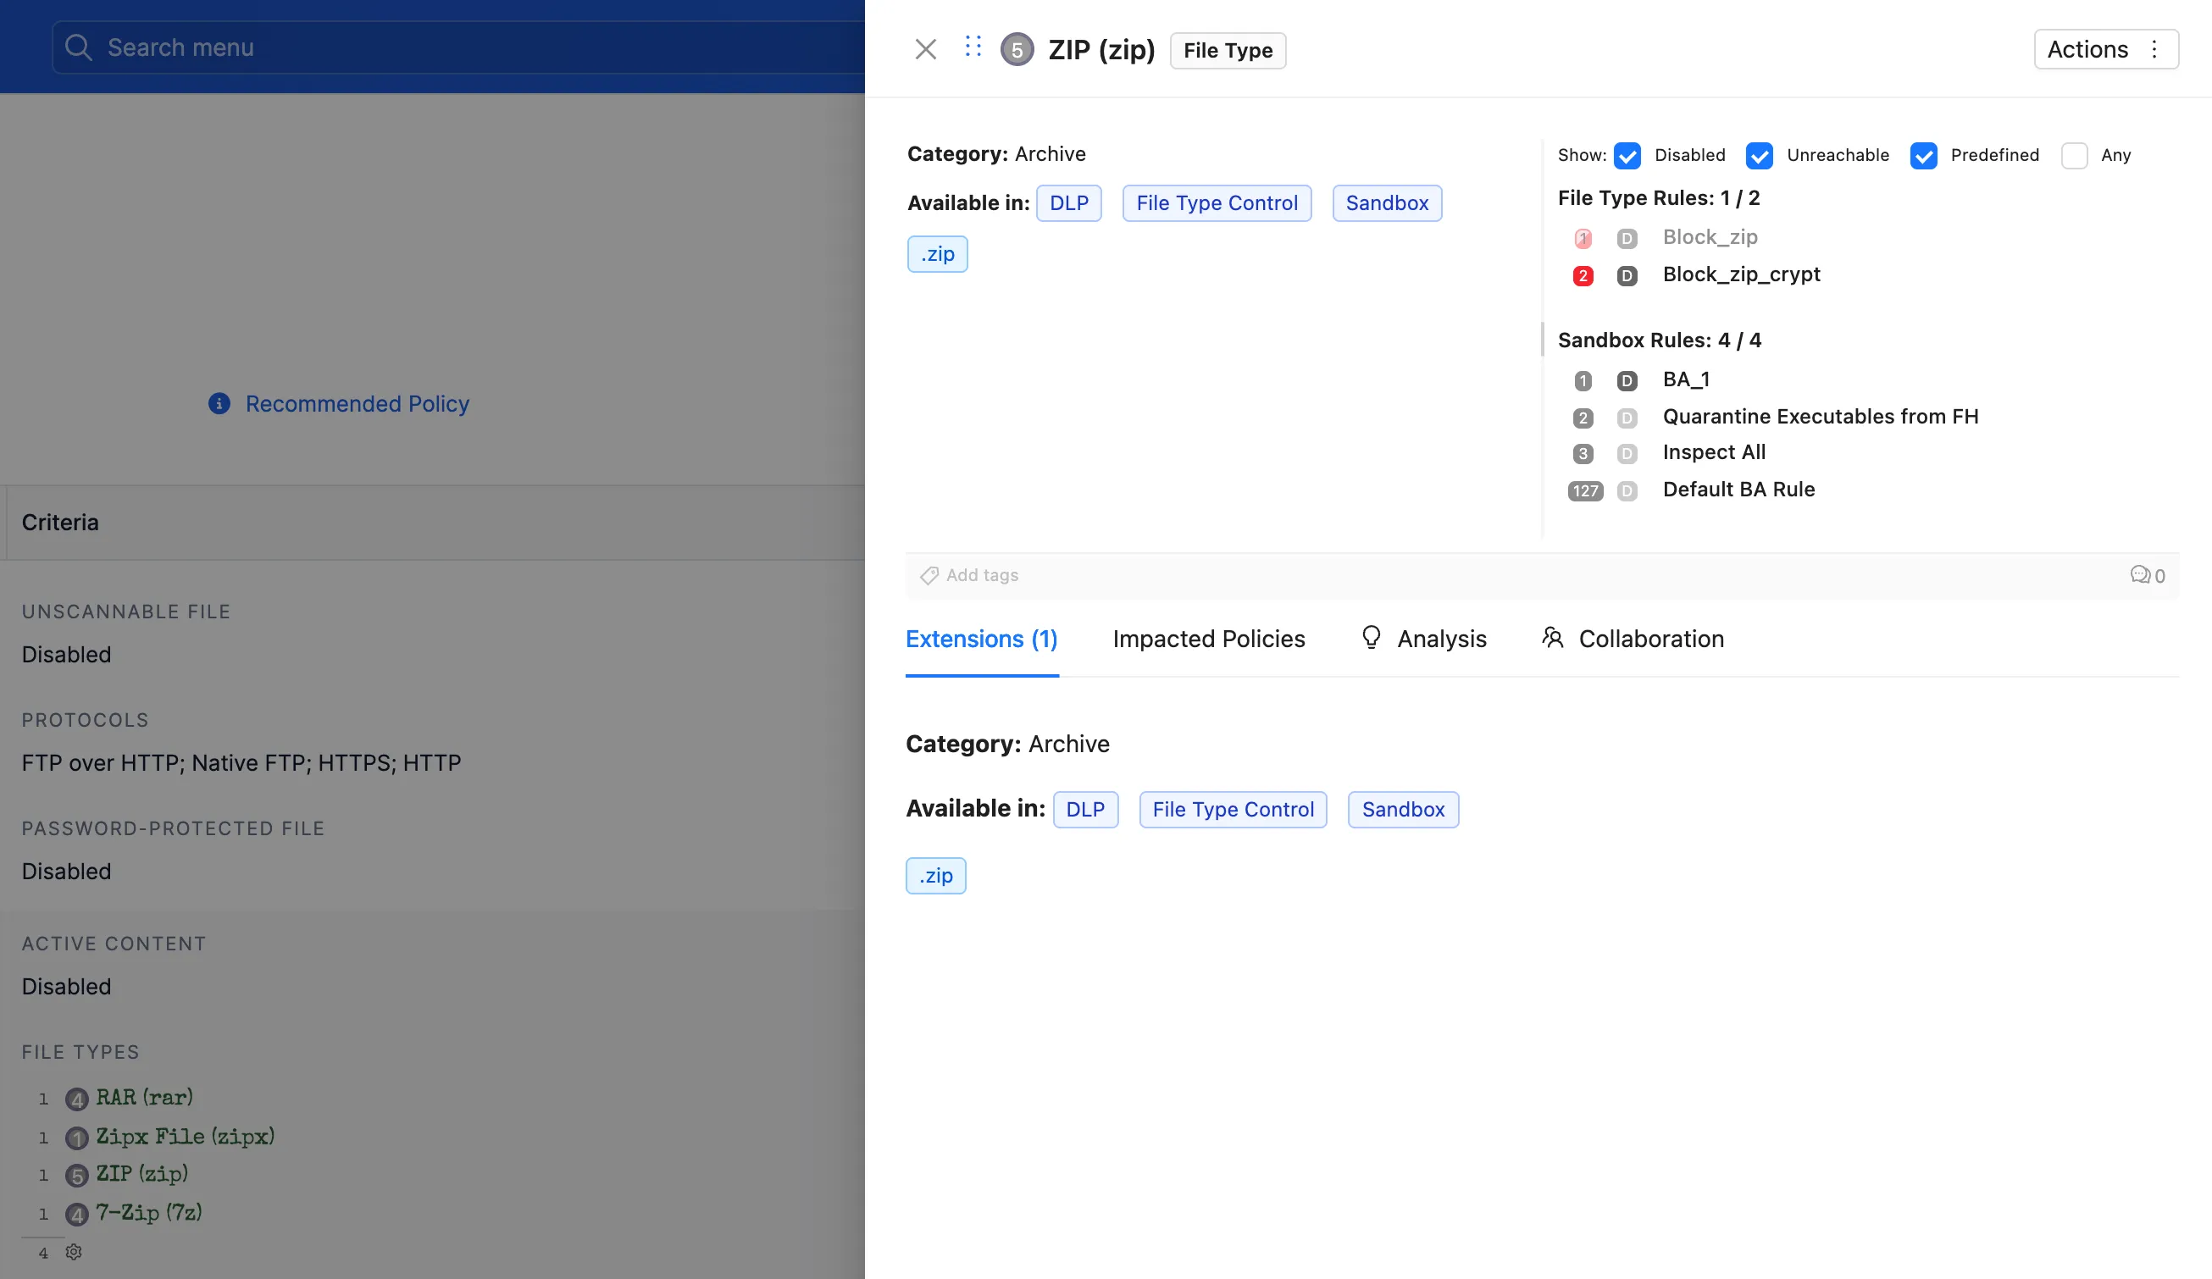Click the .zip chip under Extensions tab
This screenshot has height=1279, width=2212.
tap(935, 875)
